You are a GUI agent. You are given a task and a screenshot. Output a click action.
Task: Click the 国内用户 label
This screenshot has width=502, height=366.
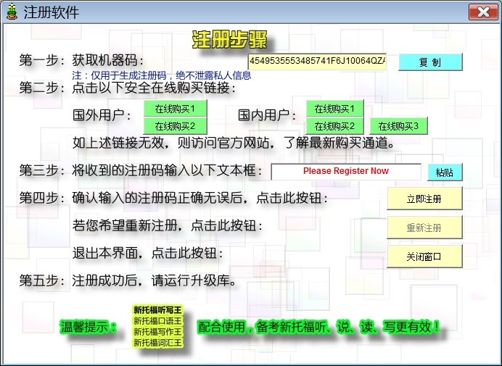[267, 115]
